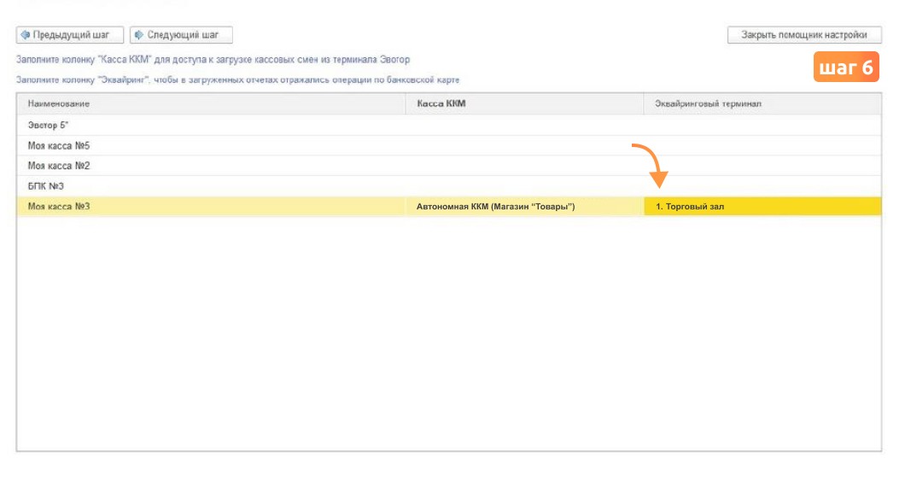The width and height of the screenshot is (905, 482).
Task: Select row Моя касса №2
Action: coord(448,166)
